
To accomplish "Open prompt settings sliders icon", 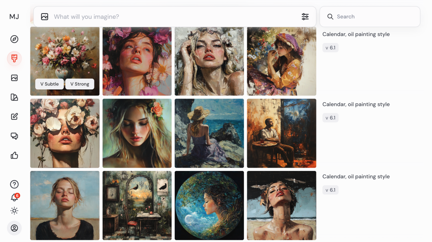I will [x=305, y=17].
